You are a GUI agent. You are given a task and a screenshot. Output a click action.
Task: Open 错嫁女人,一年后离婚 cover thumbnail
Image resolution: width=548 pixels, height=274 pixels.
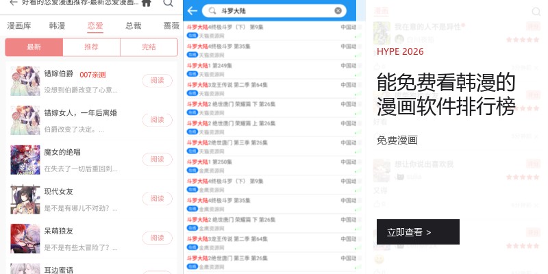point(25,121)
